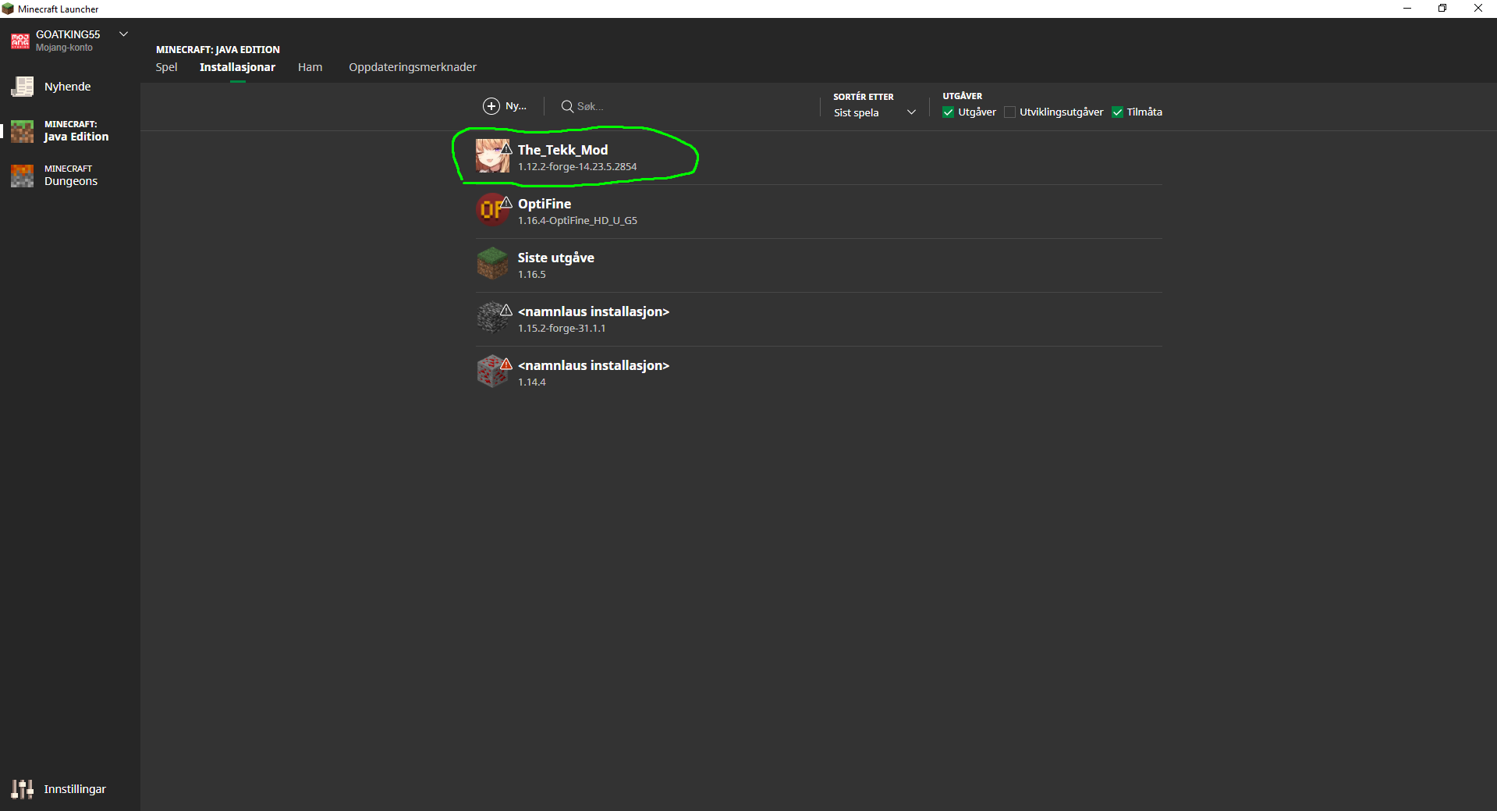Click 1.12.2-forge-14.23.5.2854 version text
Viewport: 1497px width, 811px height.
(577, 167)
